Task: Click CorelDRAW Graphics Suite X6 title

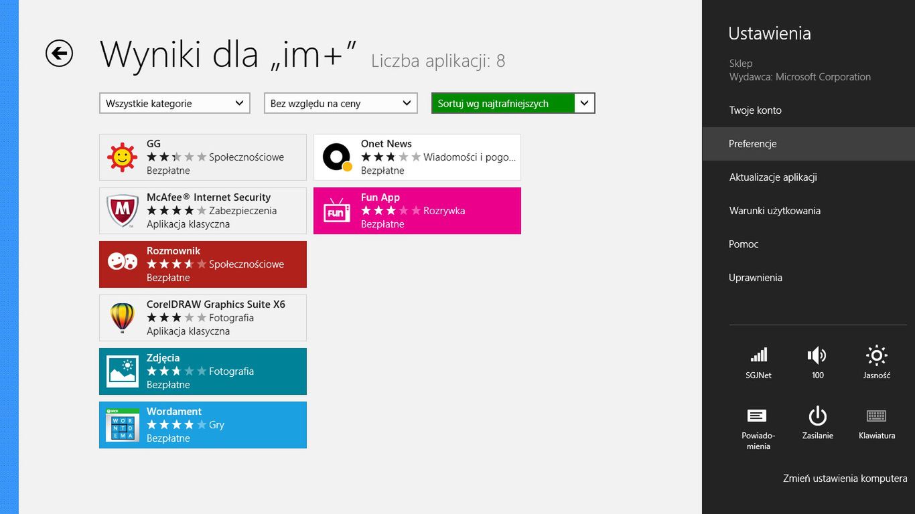Action: pos(216,305)
